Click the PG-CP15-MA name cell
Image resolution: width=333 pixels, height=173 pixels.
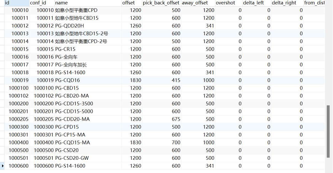(88, 135)
